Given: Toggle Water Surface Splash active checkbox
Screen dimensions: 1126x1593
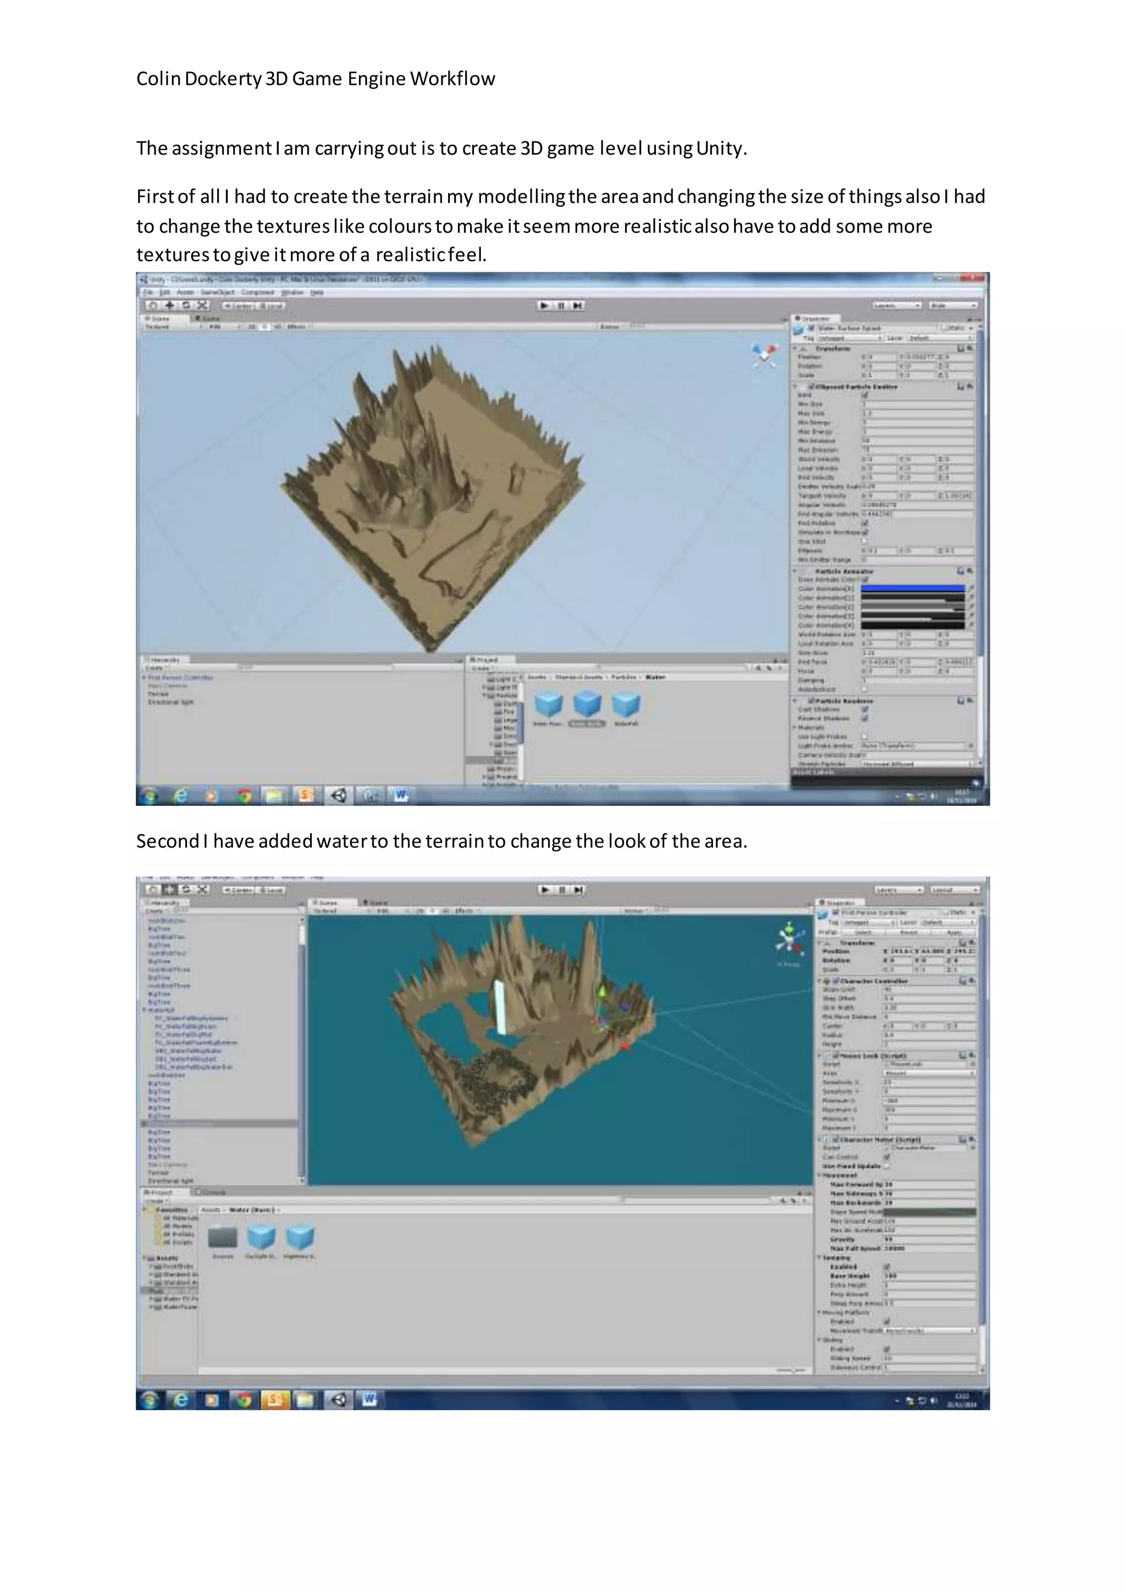Looking at the screenshot, I should [812, 328].
